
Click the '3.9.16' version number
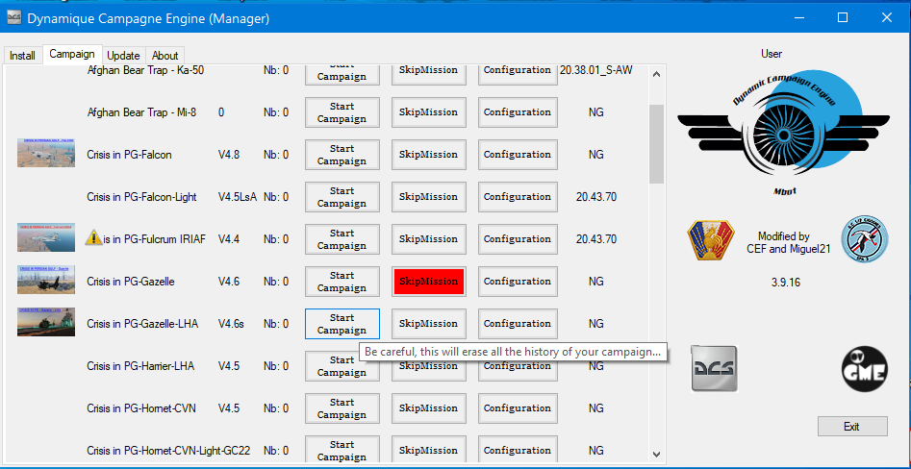point(786,283)
